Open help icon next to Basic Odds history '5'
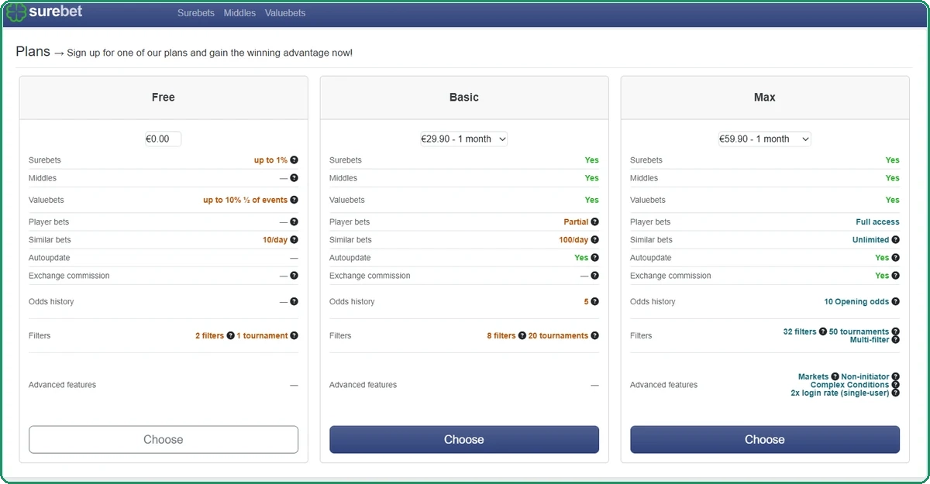This screenshot has height=484, width=930. pos(595,302)
